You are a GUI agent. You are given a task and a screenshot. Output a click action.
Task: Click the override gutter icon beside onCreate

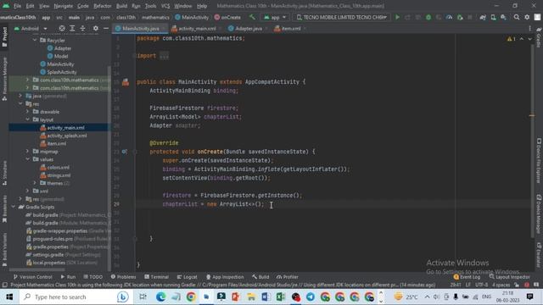click(125, 152)
